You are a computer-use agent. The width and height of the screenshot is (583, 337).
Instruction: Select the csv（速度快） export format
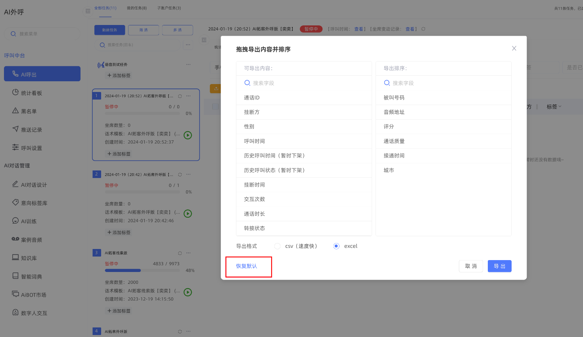click(x=278, y=246)
